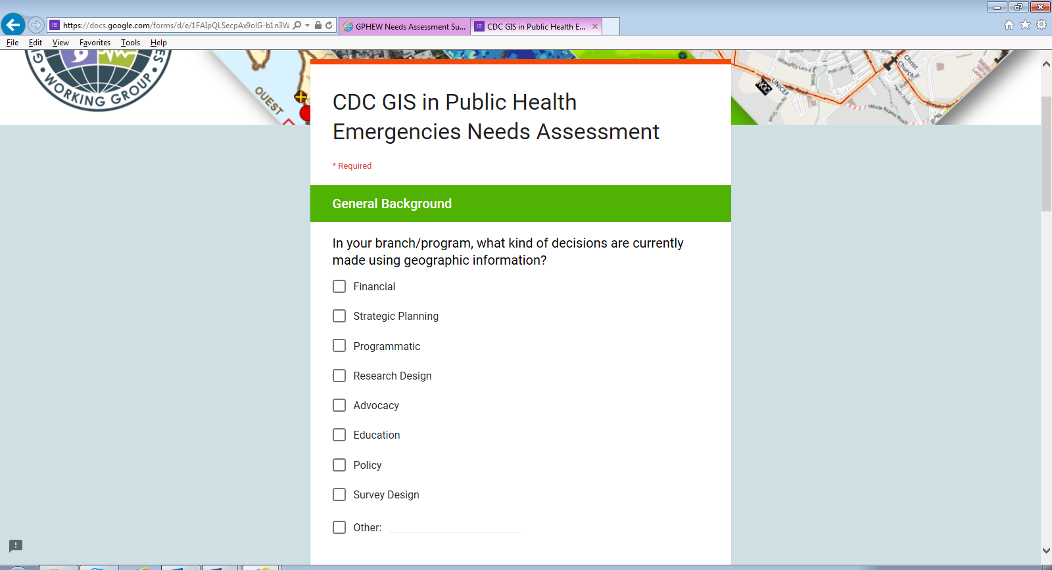Open the Favorites menu
The image size is (1052, 570).
[x=95, y=43]
